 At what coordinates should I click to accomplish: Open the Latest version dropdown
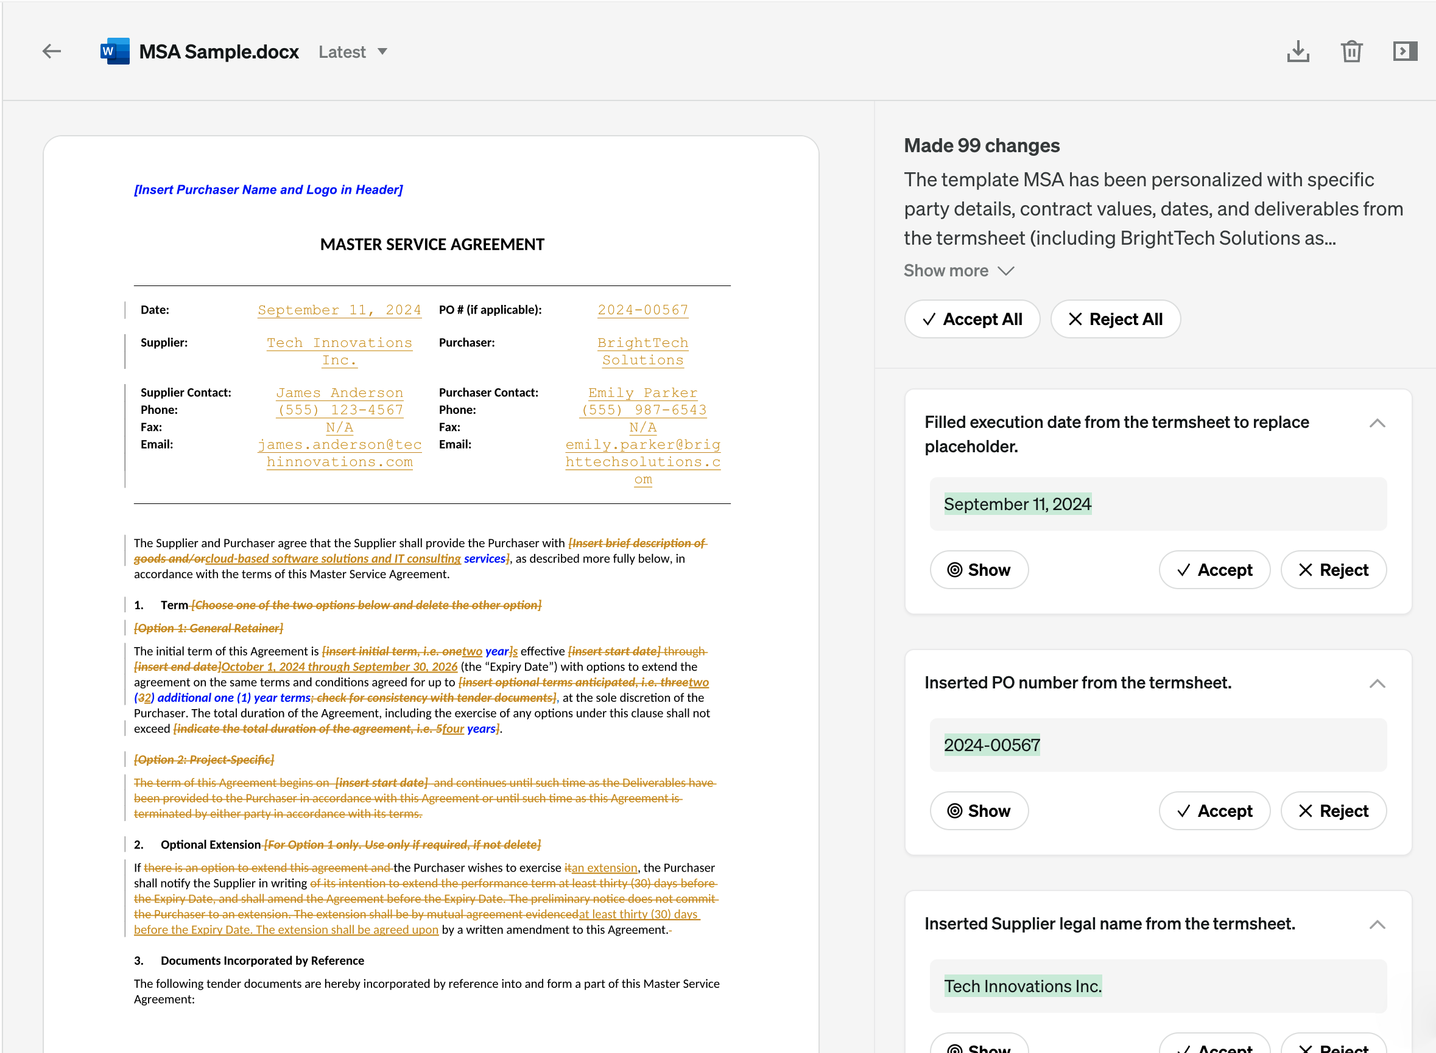[353, 52]
